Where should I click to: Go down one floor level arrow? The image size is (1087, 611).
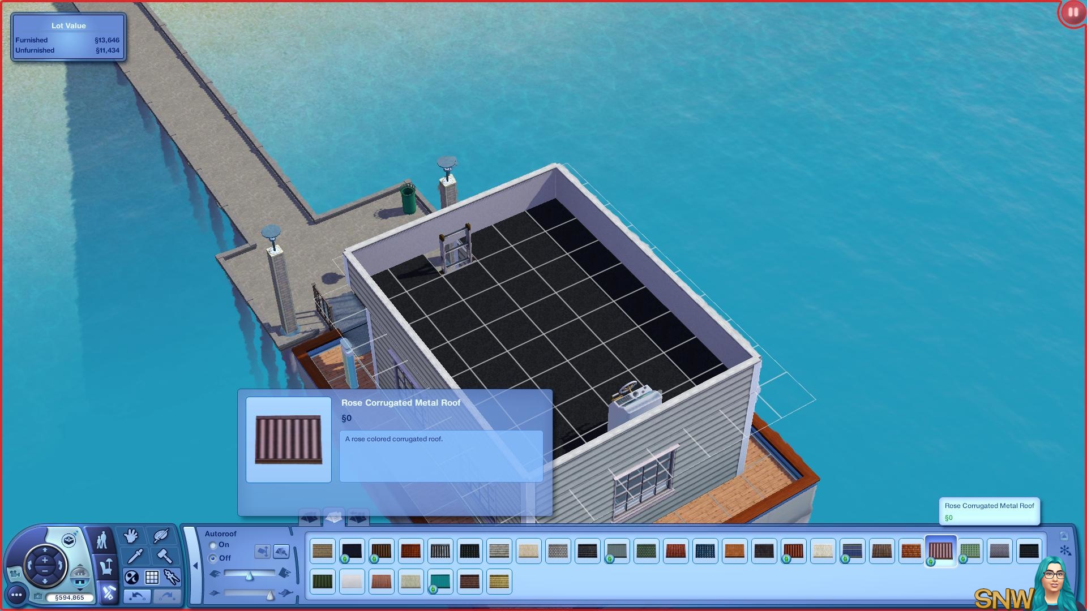click(x=80, y=590)
